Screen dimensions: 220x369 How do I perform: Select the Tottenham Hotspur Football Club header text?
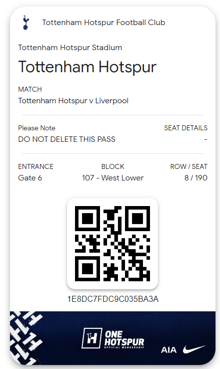point(103,23)
